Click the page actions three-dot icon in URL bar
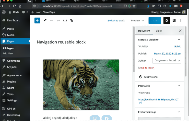The width and height of the screenshot is (189, 121). (121, 6)
